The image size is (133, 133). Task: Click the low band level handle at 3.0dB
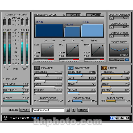(36, 24)
